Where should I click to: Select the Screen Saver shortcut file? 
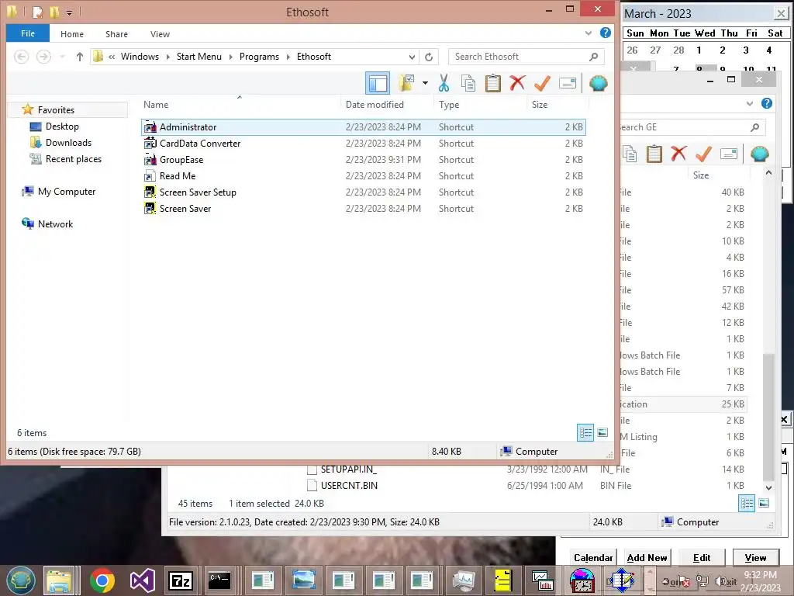[x=363, y=208]
